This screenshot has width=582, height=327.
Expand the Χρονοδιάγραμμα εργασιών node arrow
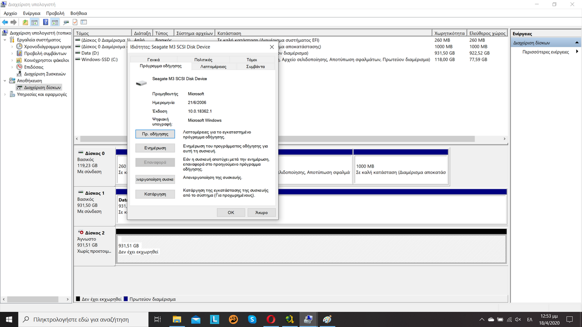12,46
